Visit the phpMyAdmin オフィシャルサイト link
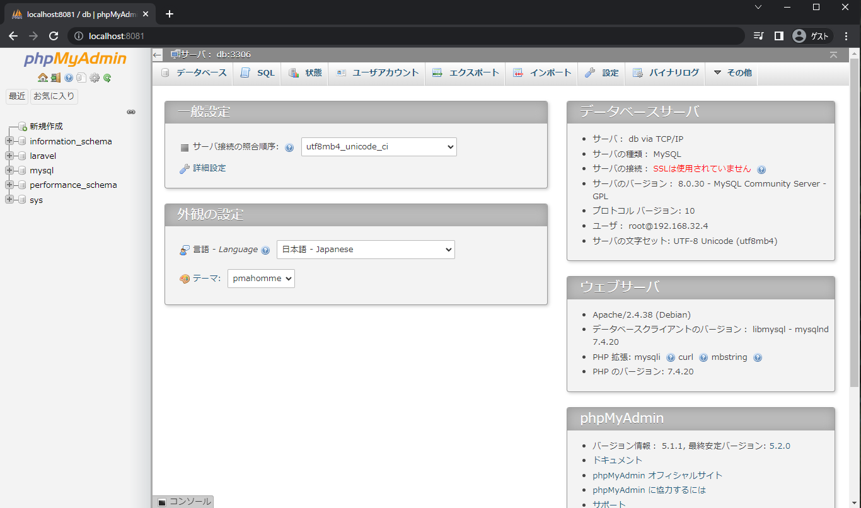Viewport: 861px width, 508px height. 657,475
